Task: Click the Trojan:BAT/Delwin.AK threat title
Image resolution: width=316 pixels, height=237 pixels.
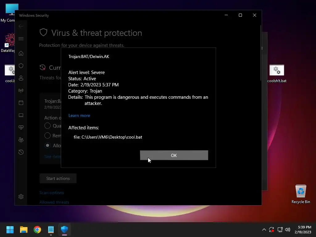Action: [89, 57]
